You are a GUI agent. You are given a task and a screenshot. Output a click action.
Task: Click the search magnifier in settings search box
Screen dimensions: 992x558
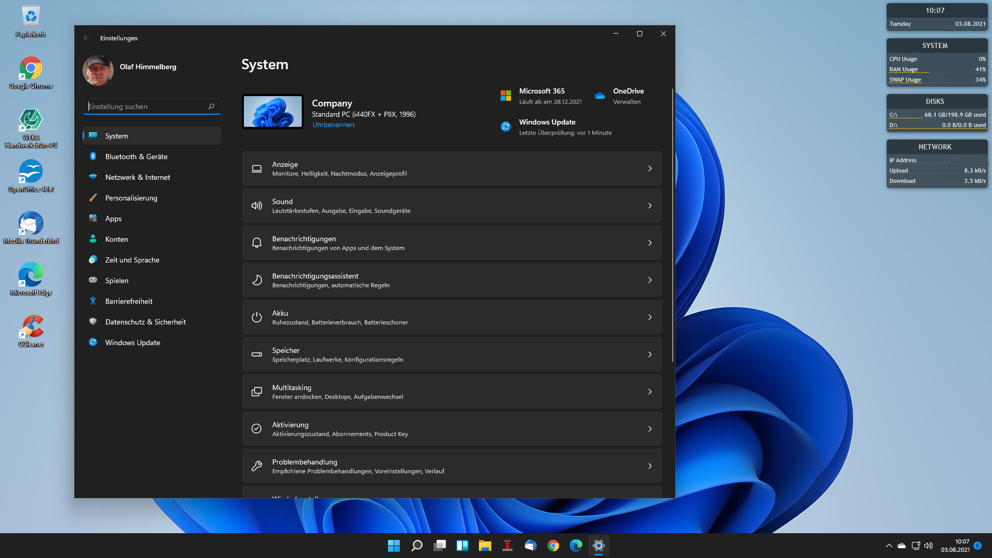(211, 106)
